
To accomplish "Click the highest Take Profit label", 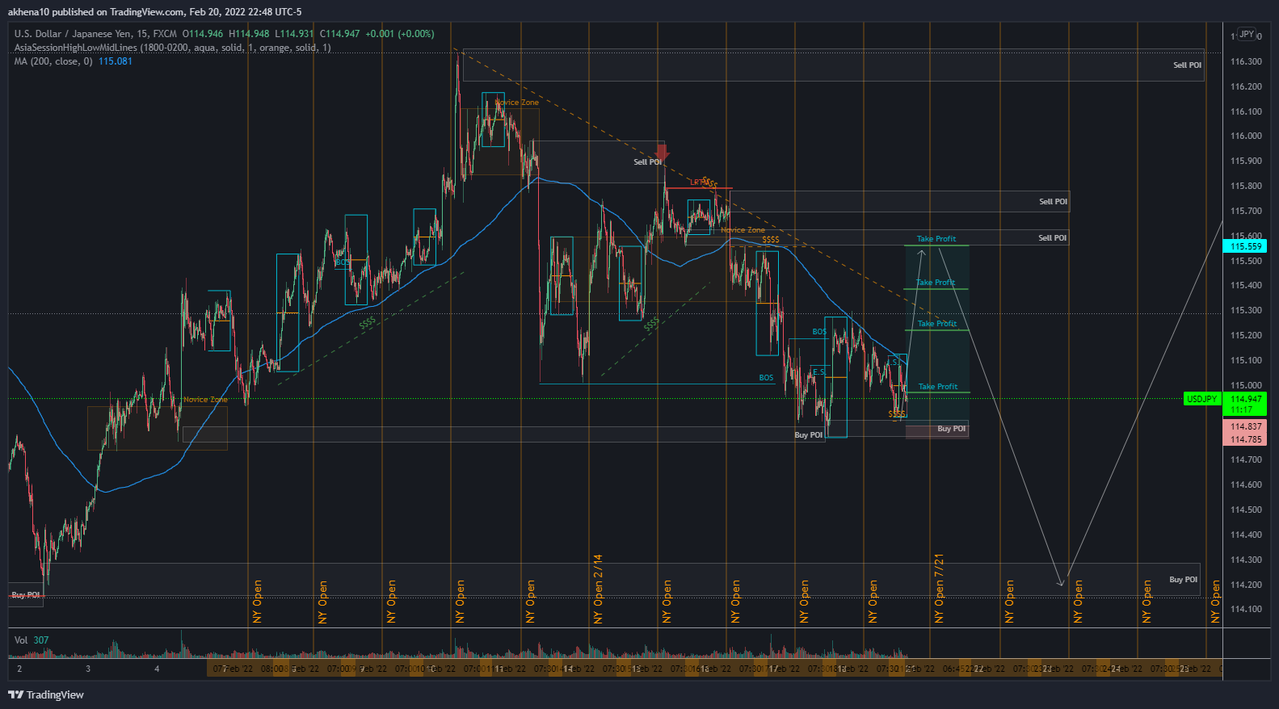I will point(936,239).
